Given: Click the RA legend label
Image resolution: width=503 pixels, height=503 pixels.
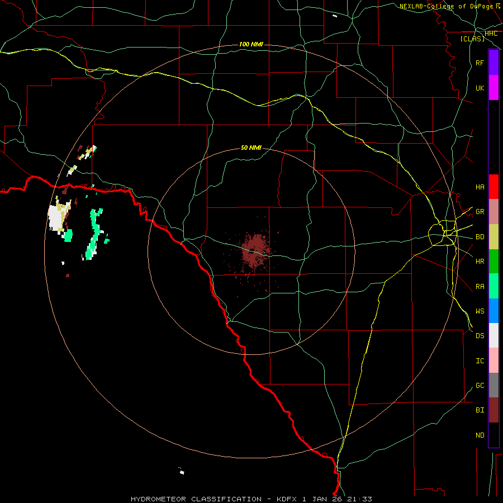Looking at the screenshot, I should (480, 287).
